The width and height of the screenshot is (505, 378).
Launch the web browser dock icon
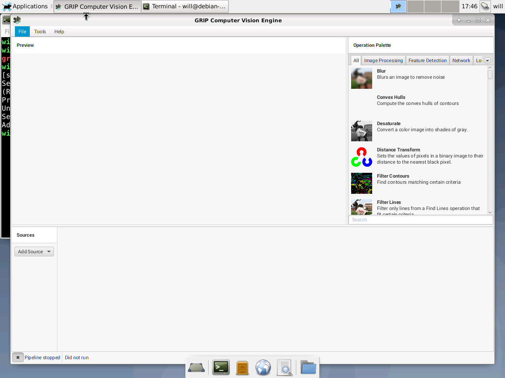point(263,367)
